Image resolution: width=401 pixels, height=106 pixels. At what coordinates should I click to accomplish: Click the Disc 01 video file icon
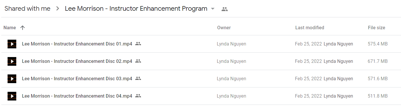(x=12, y=44)
